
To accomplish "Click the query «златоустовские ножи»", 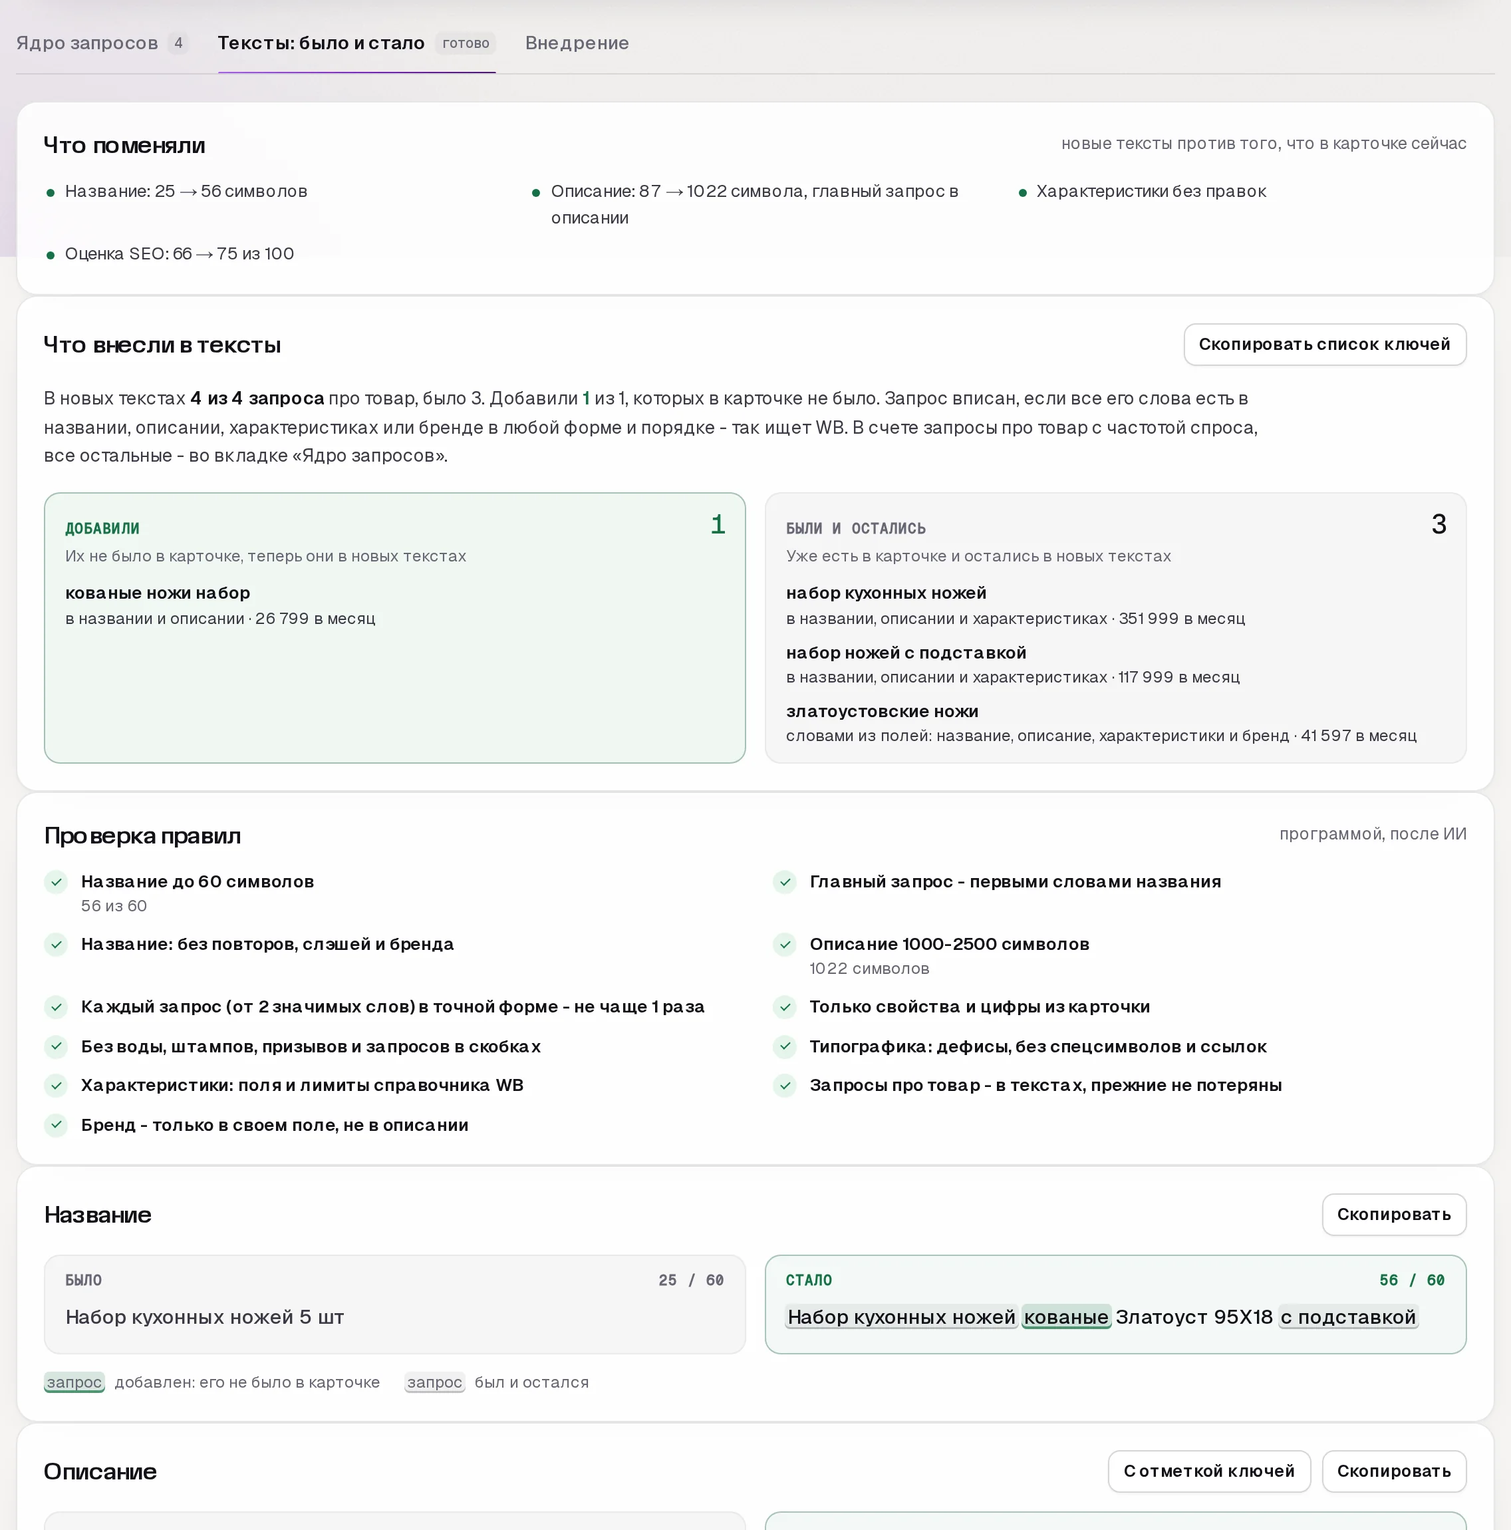I will pos(883,711).
